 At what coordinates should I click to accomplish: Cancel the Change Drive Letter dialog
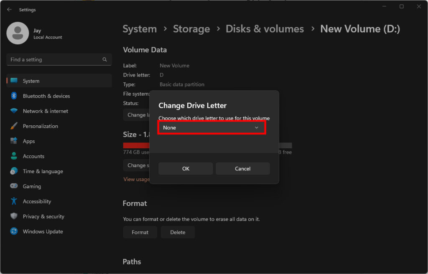(x=242, y=168)
